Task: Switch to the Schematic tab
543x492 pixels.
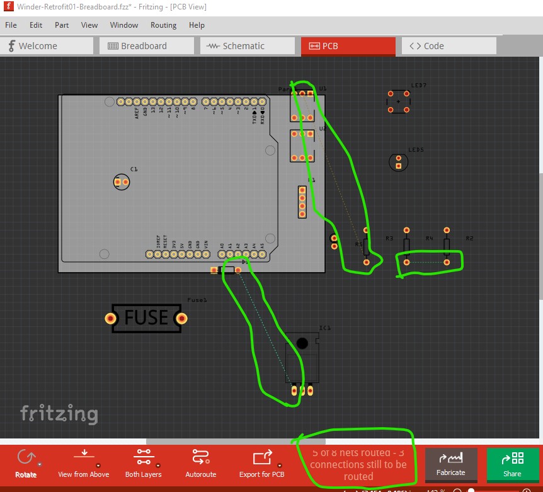Action: (x=248, y=46)
